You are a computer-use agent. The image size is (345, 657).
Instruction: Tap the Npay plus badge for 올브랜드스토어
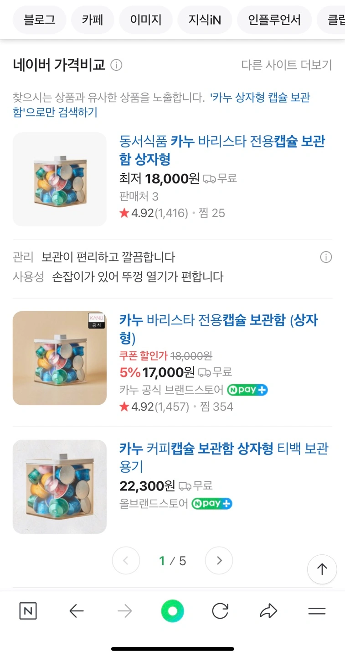coord(212,504)
